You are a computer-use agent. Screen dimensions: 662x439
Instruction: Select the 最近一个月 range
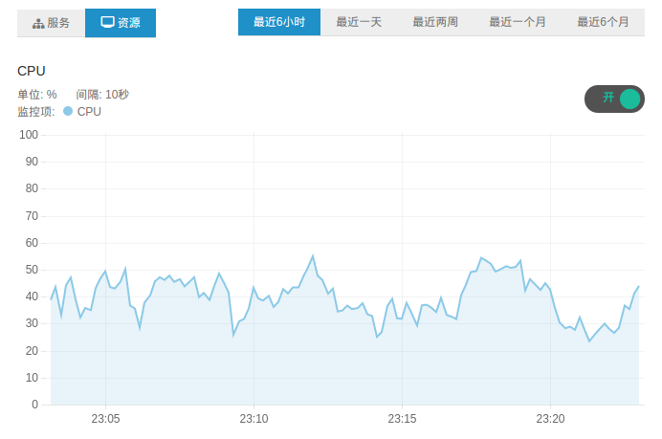[516, 22]
